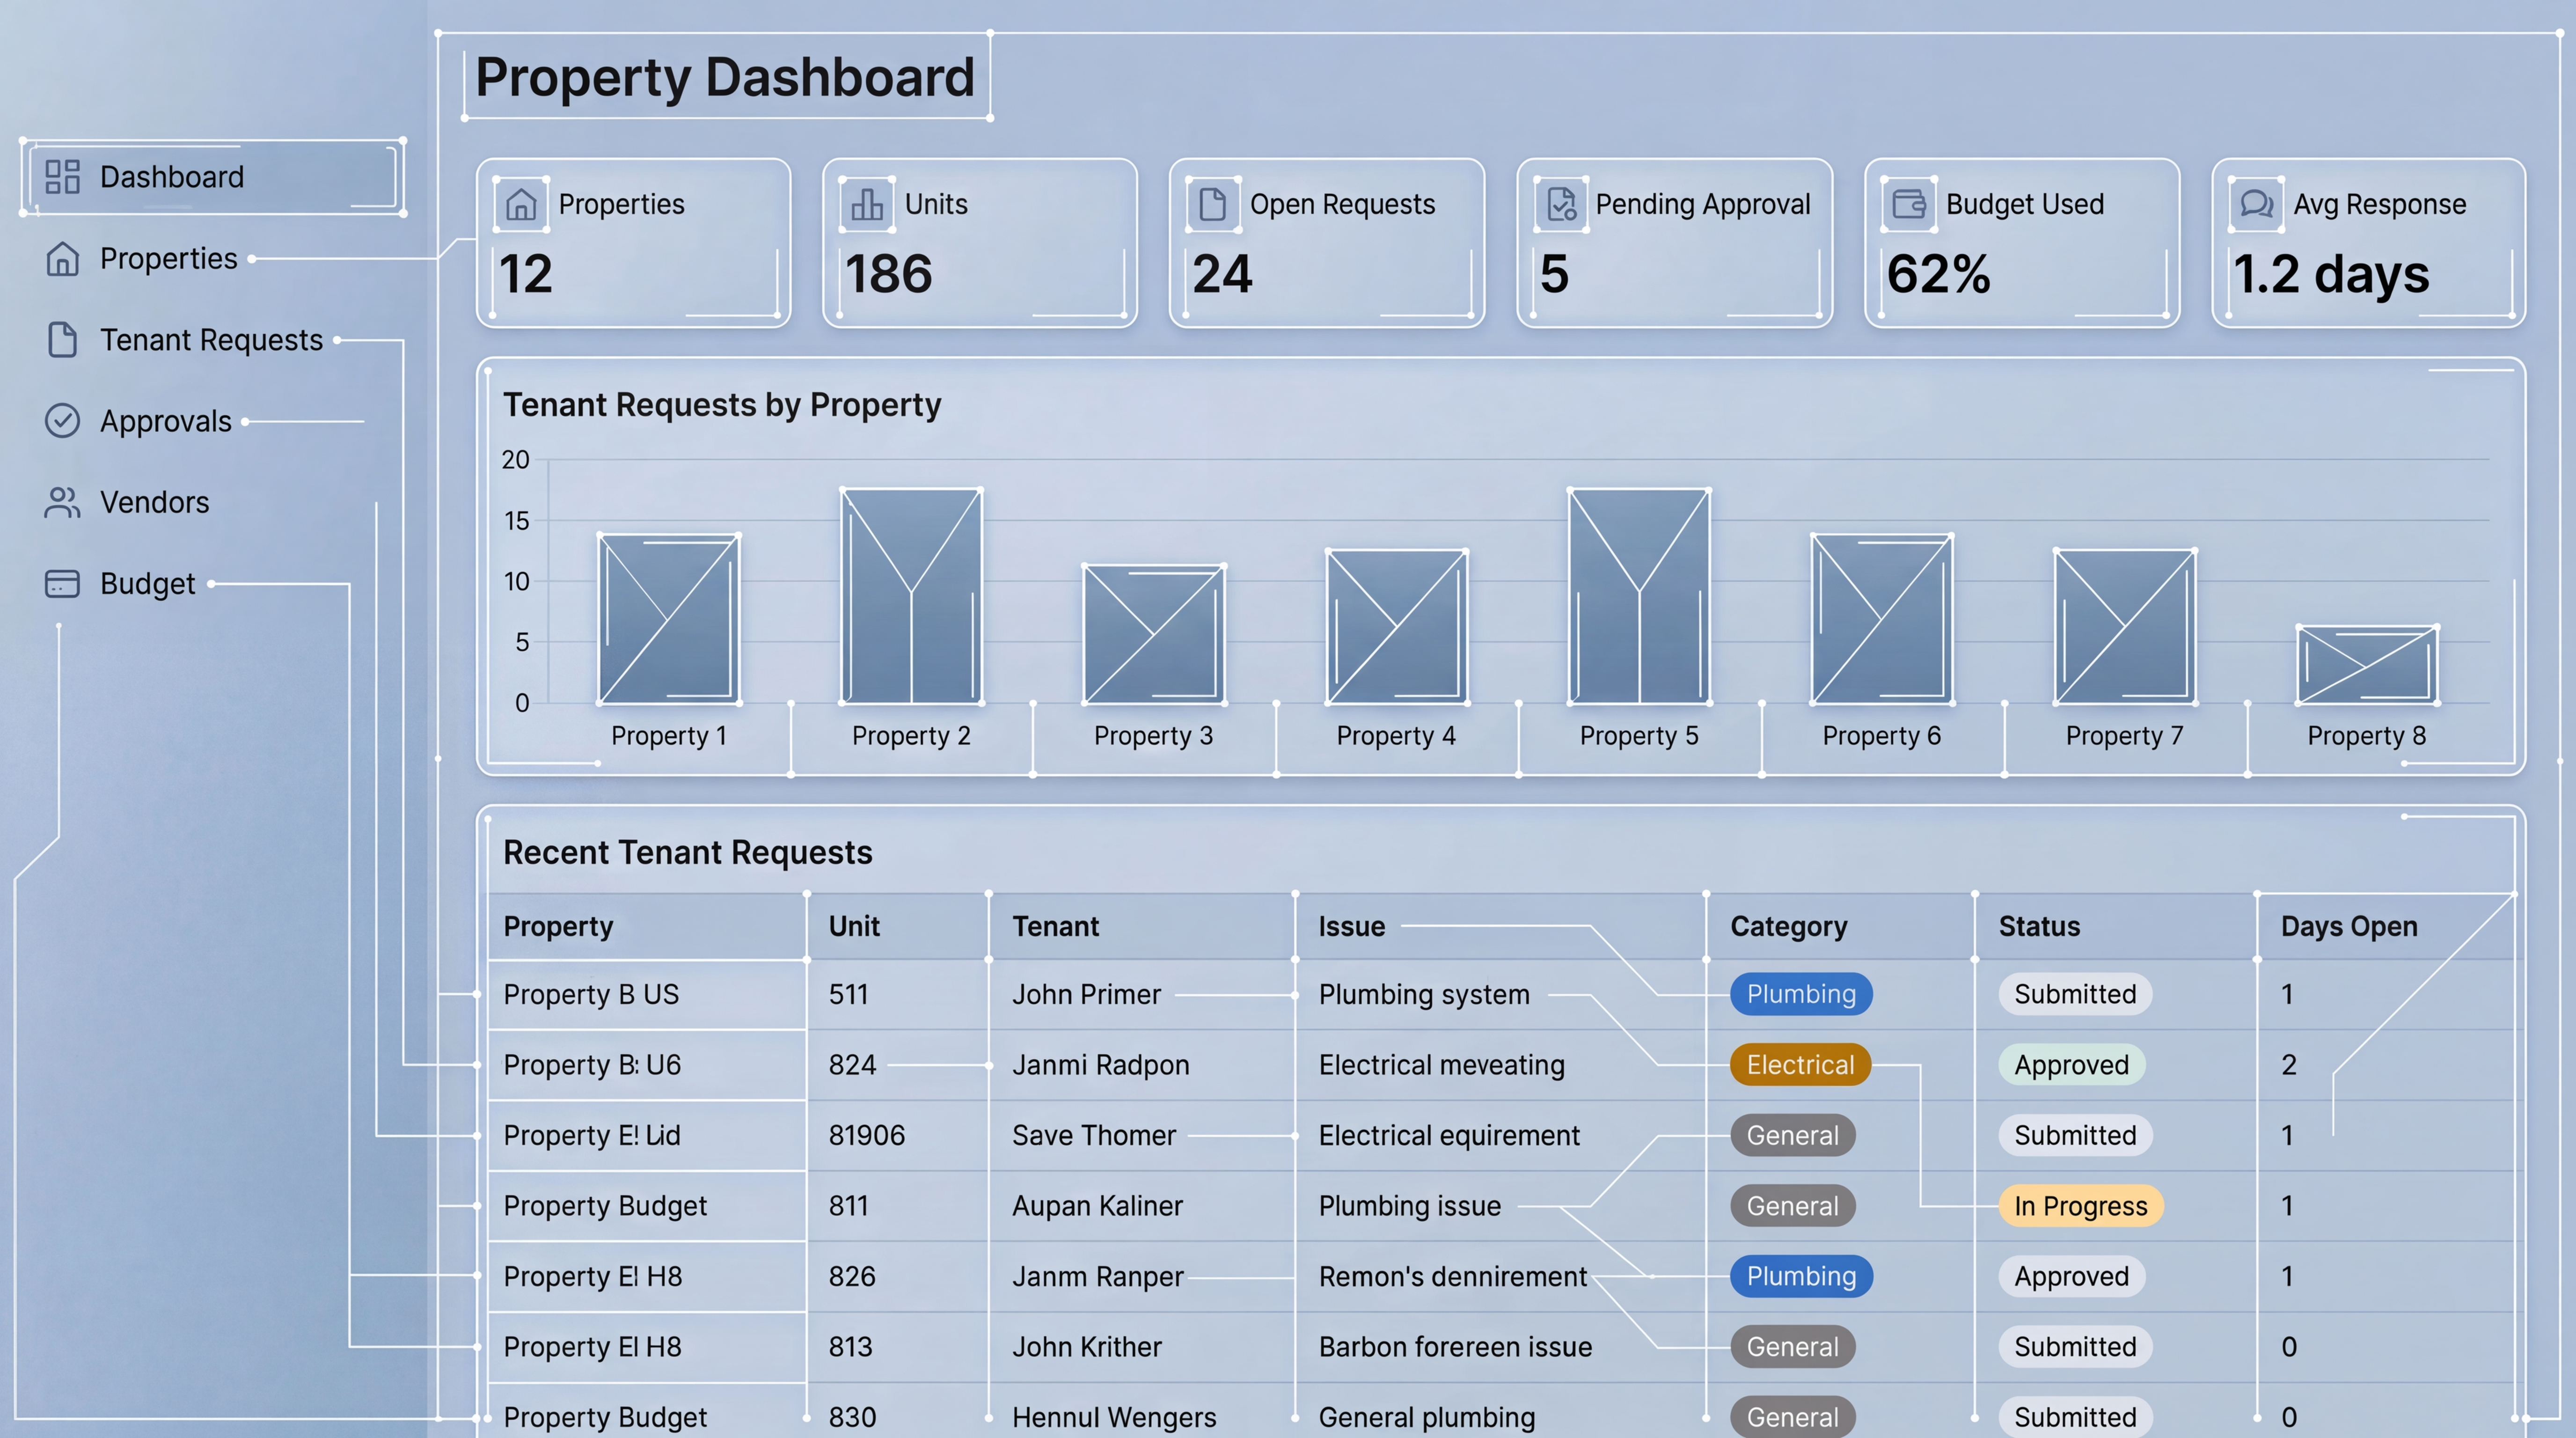Click the Approvals checkmark circle icon

tap(62, 421)
